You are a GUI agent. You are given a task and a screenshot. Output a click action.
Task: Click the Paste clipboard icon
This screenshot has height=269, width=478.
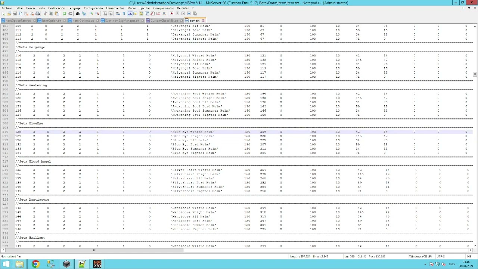[x=57, y=13]
